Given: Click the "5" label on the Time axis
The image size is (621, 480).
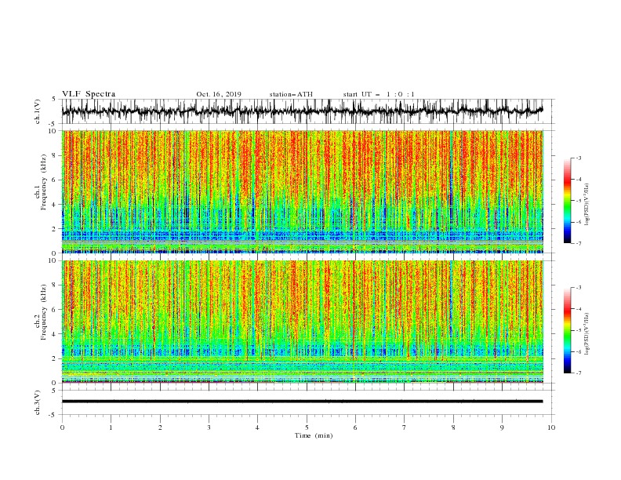Looking at the screenshot, I should tap(307, 427).
